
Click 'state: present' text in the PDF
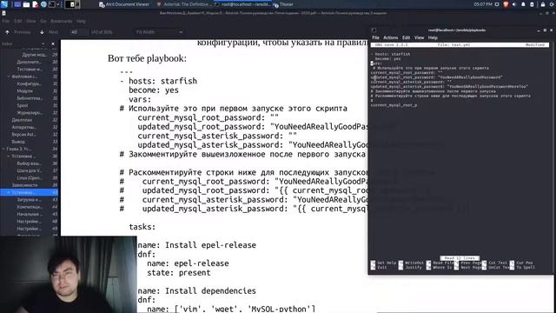pos(179,273)
